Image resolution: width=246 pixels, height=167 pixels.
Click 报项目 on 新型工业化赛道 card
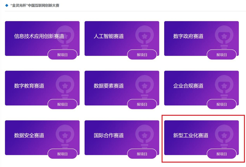(221, 154)
